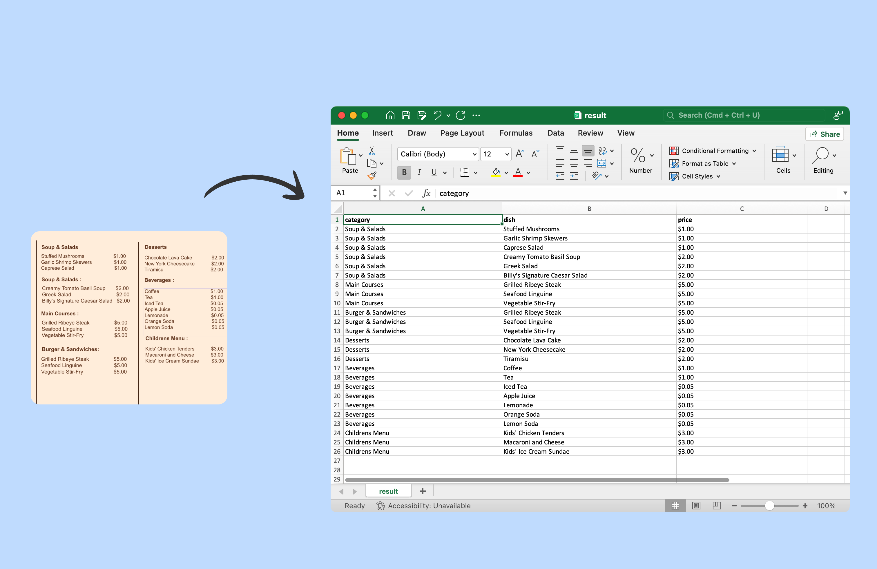Image resolution: width=877 pixels, height=569 pixels.
Task: Switch to the Insert ribbon tab
Action: coord(382,133)
